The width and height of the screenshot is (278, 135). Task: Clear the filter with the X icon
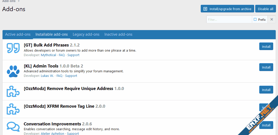pyautogui.click(x=272, y=19)
